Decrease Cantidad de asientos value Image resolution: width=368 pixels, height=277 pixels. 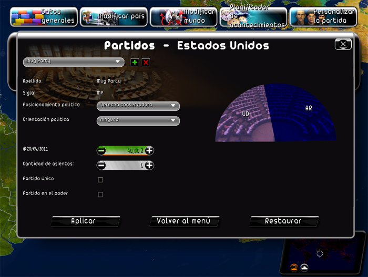pyautogui.click(x=101, y=165)
